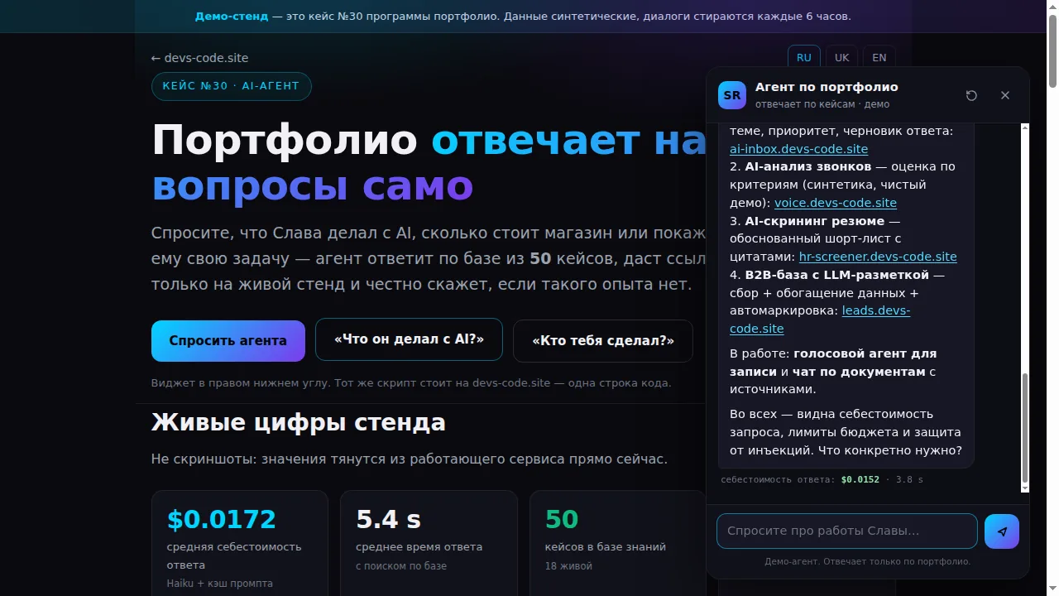Click the «с поиском по базе» caption
This screenshot has width=1059, height=596.
401,566
